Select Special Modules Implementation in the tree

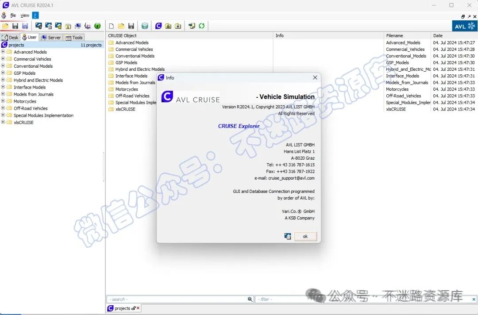tap(43, 115)
